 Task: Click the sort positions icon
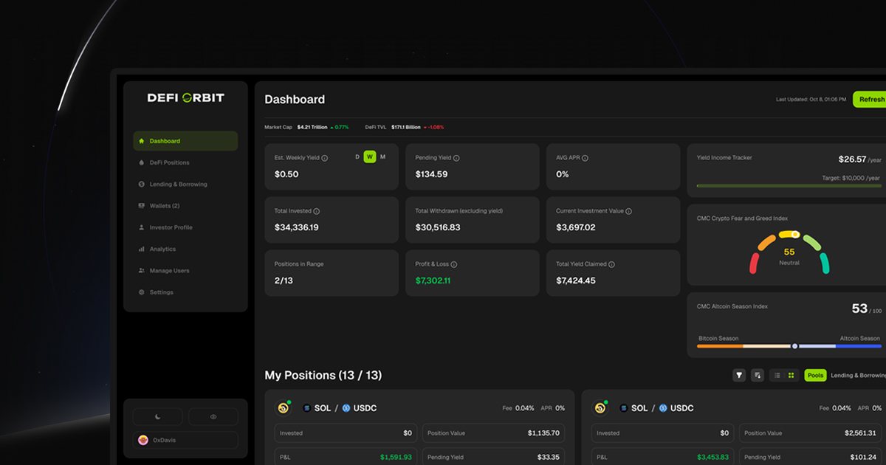[757, 375]
